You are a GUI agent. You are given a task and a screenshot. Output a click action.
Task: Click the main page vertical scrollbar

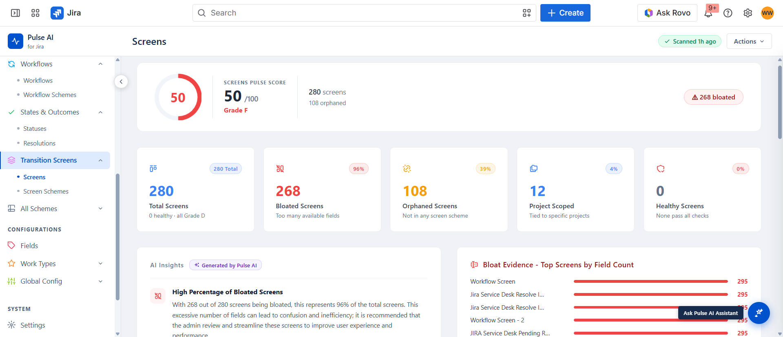tap(780, 103)
